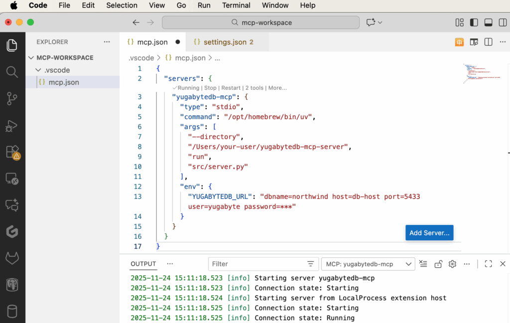Clear the output log
Viewport: 510px width, 323px height.
(x=423, y=264)
